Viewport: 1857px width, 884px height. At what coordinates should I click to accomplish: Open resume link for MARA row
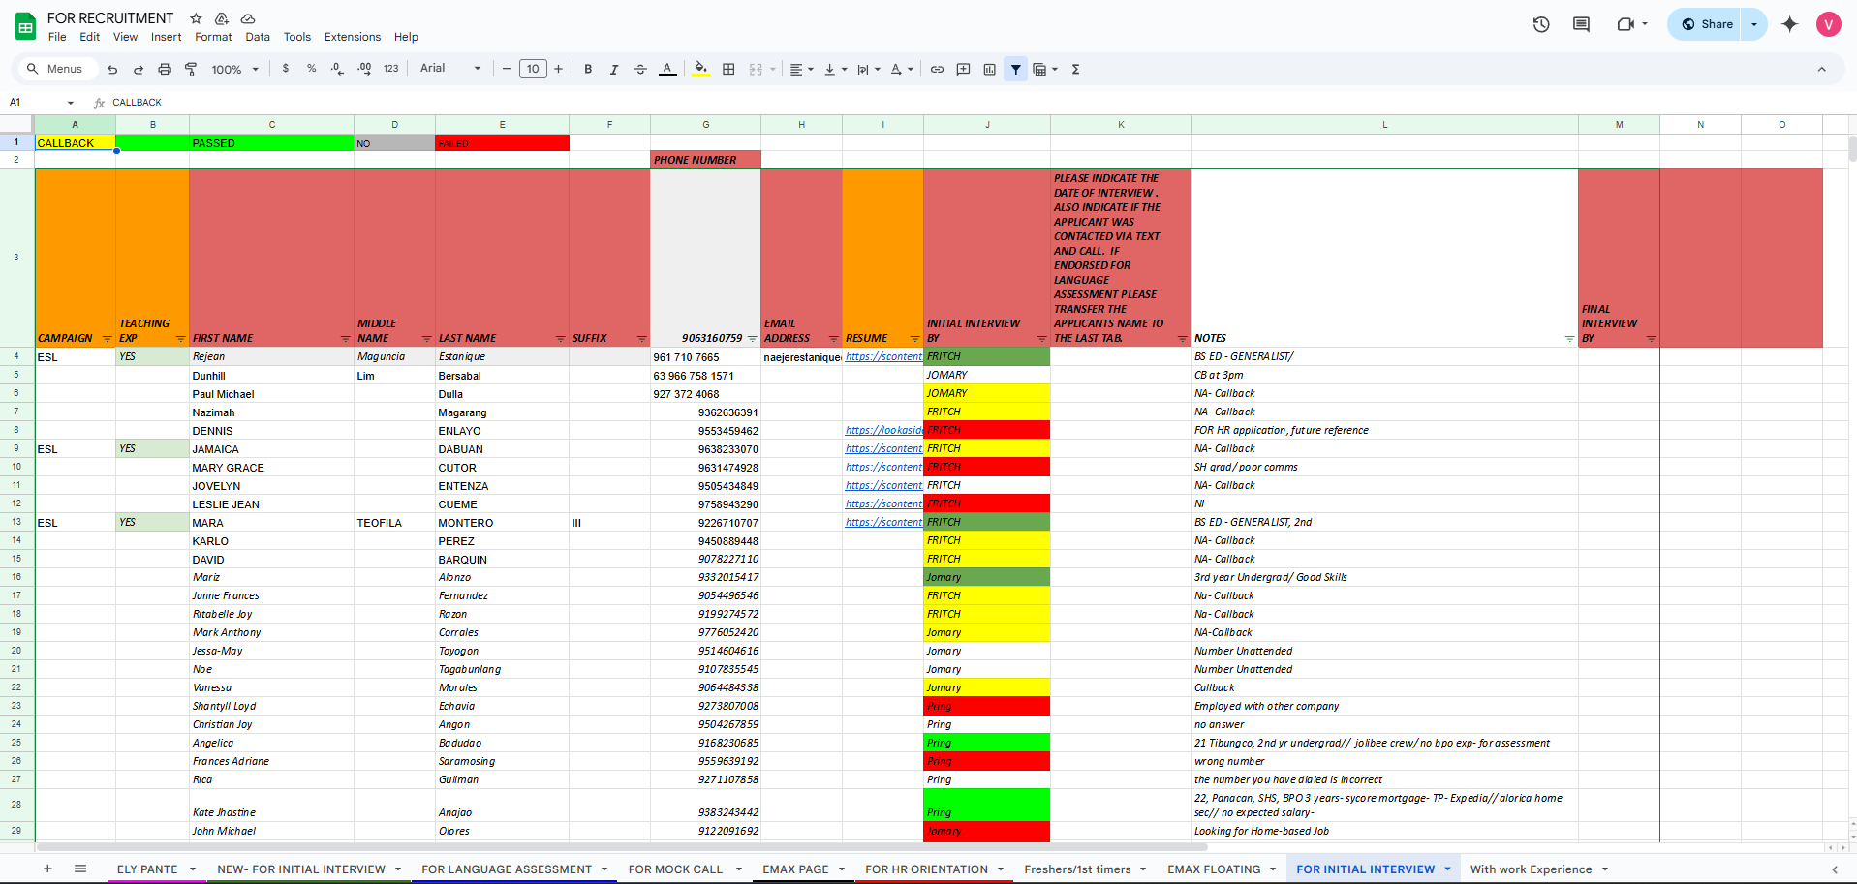click(883, 522)
